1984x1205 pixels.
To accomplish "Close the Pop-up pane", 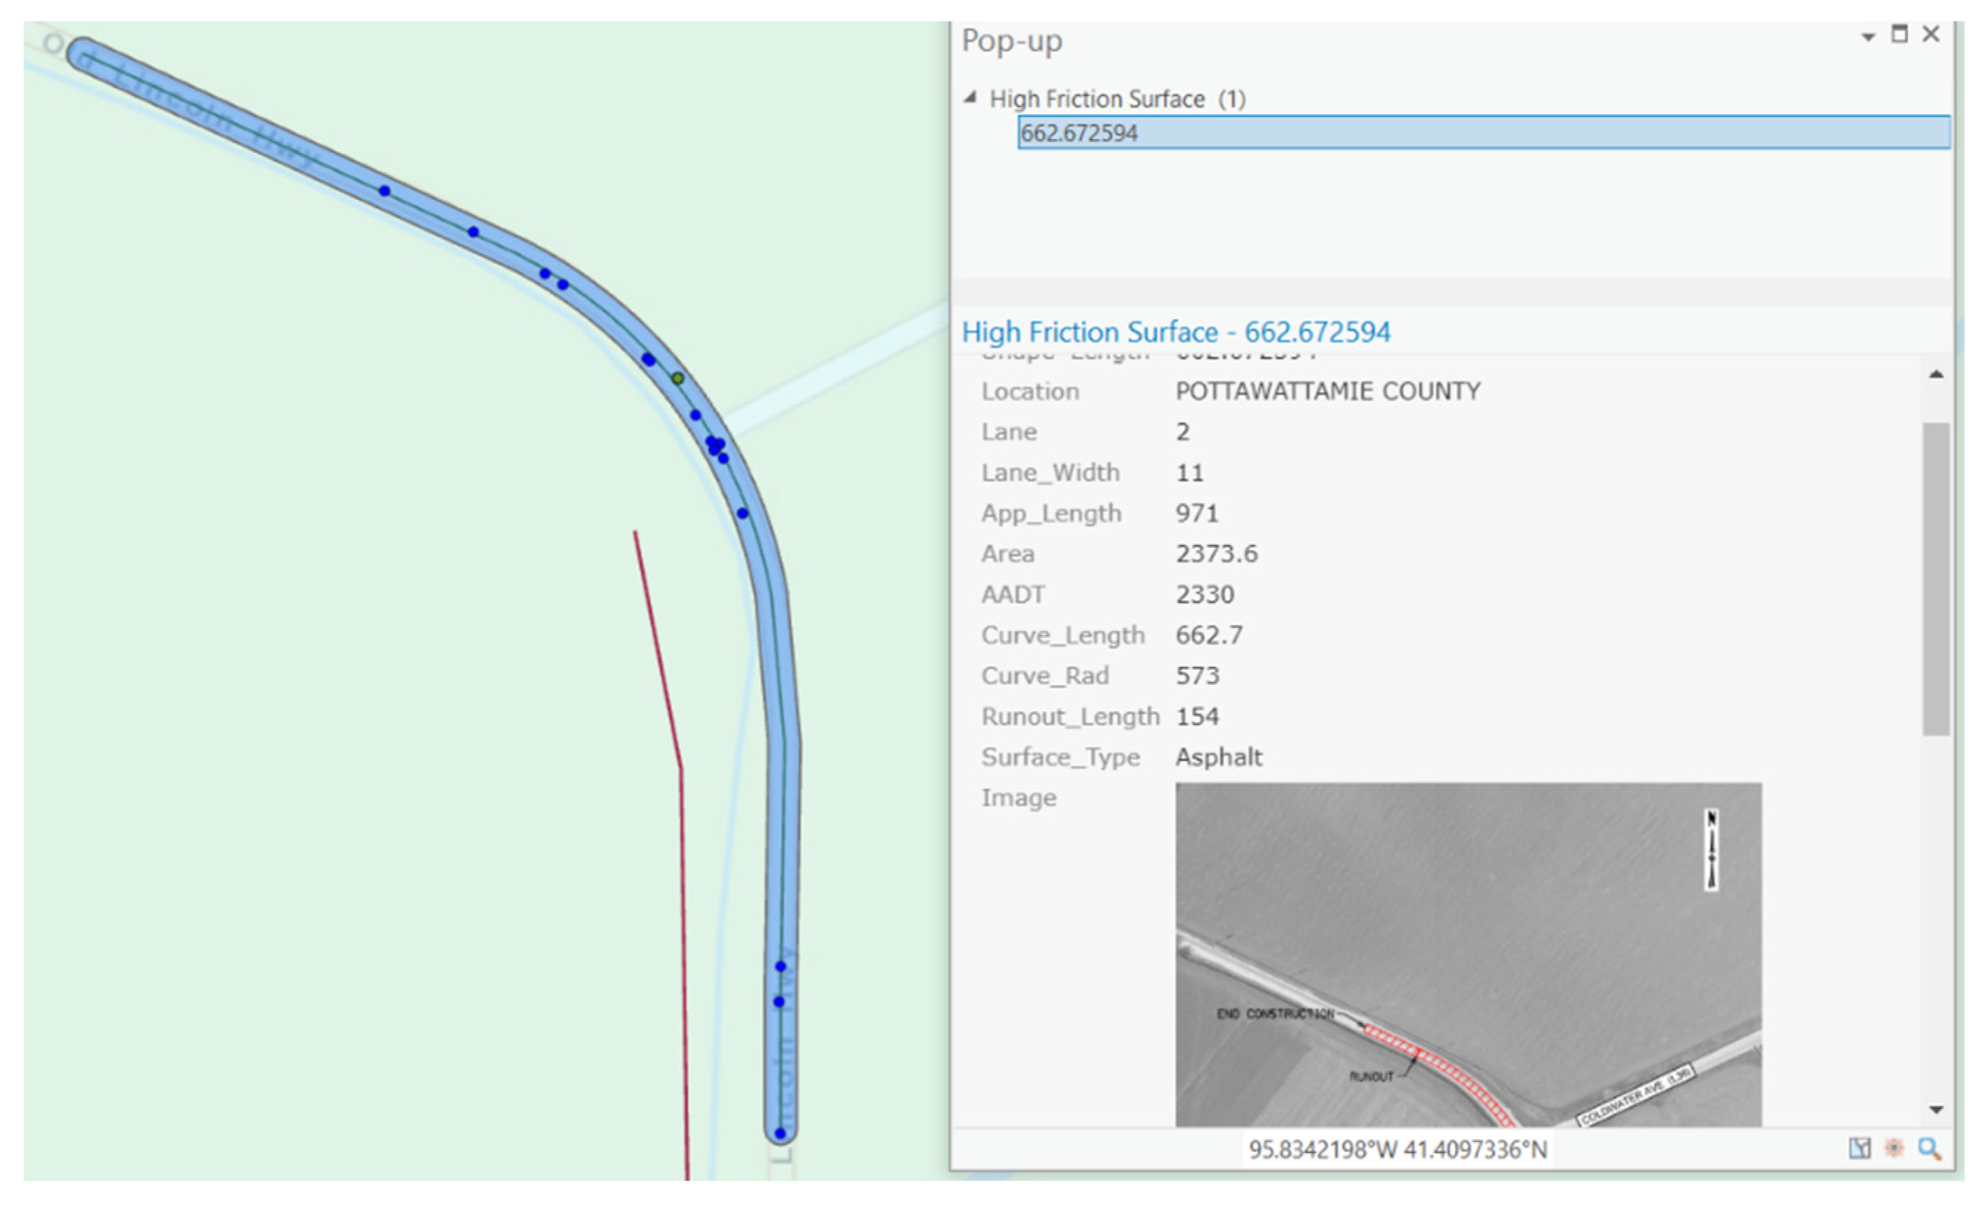I will point(1931,35).
